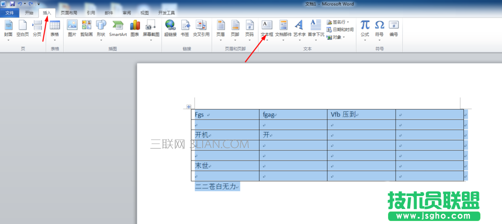
Task: Click the 对象 object button
Action: click(335, 37)
